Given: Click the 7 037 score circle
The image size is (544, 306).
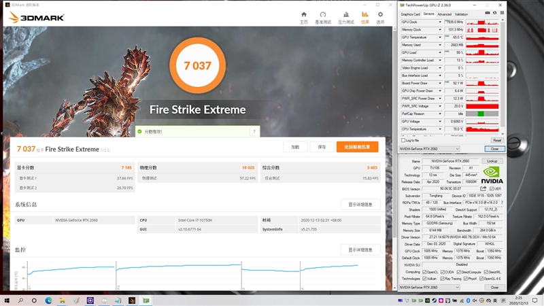Looking at the screenshot, I should (197, 65).
